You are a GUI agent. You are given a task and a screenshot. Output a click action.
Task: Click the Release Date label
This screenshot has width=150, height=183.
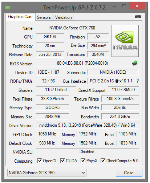21,55
